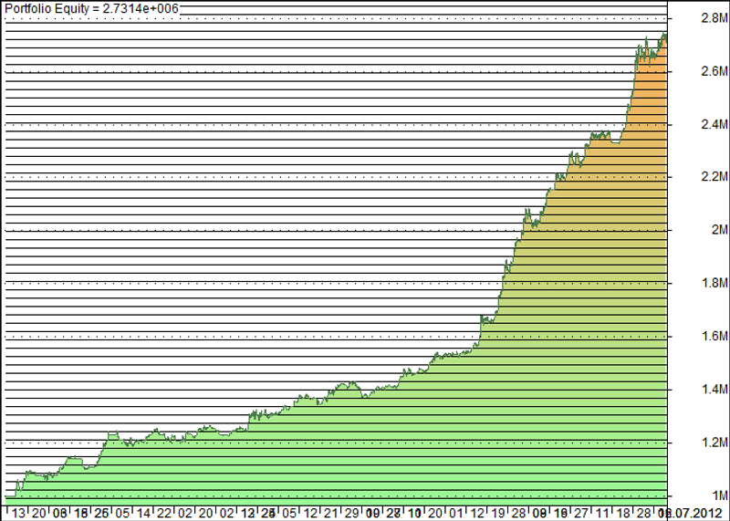Click the x-axis date label 29

[x=351, y=514]
